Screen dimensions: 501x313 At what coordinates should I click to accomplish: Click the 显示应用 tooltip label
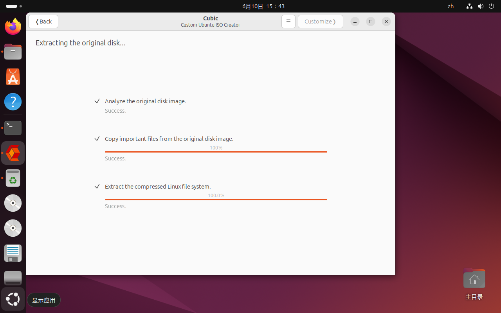pyautogui.click(x=44, y=300)
